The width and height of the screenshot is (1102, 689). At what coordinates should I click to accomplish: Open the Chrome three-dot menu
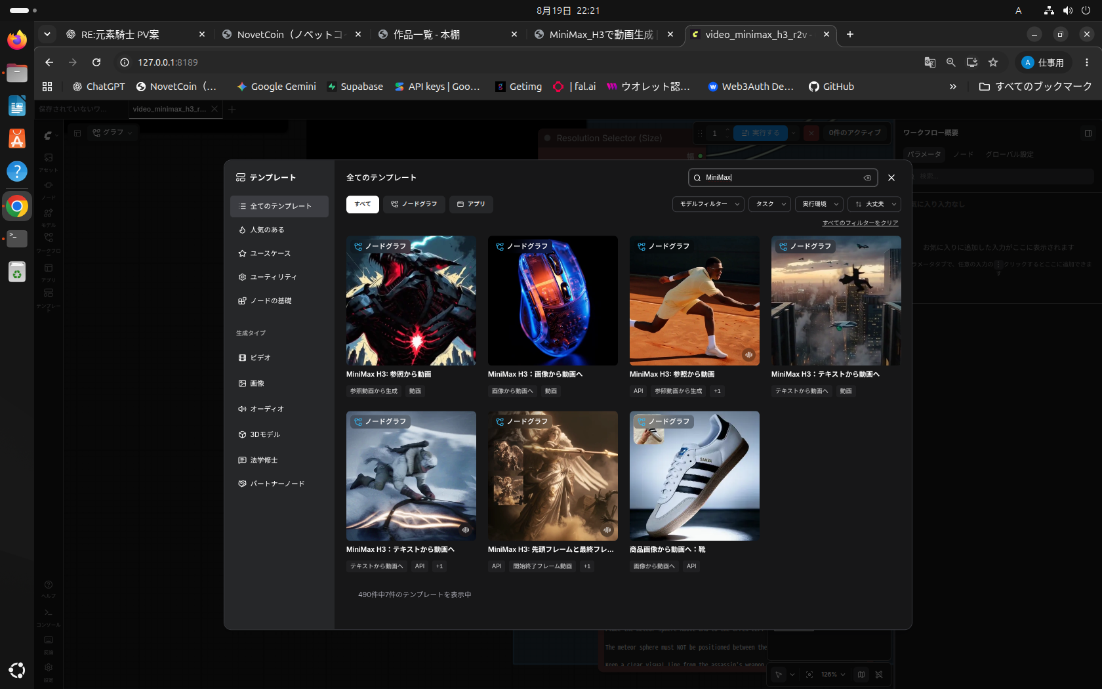[x=1087, y=62]
